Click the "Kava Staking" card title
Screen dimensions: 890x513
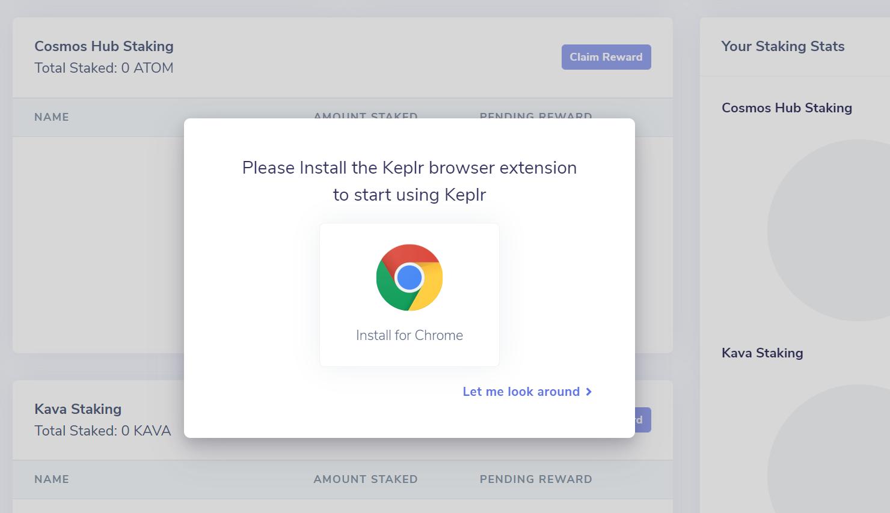78,409
